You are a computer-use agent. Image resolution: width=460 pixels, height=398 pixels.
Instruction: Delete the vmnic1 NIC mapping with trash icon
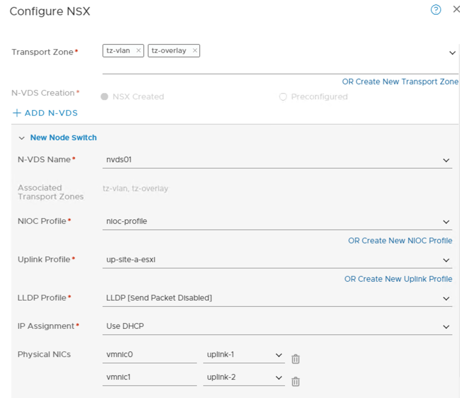pyautogui.click(x=295, y=381)
